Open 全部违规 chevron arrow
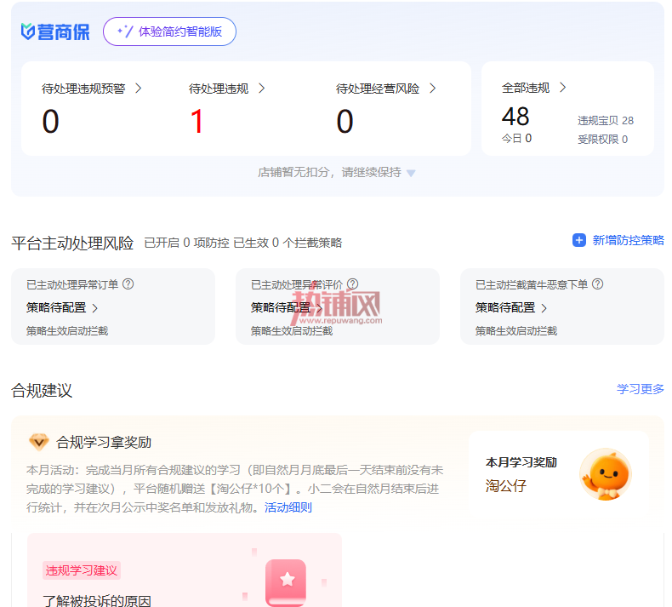 coord(563,88)
